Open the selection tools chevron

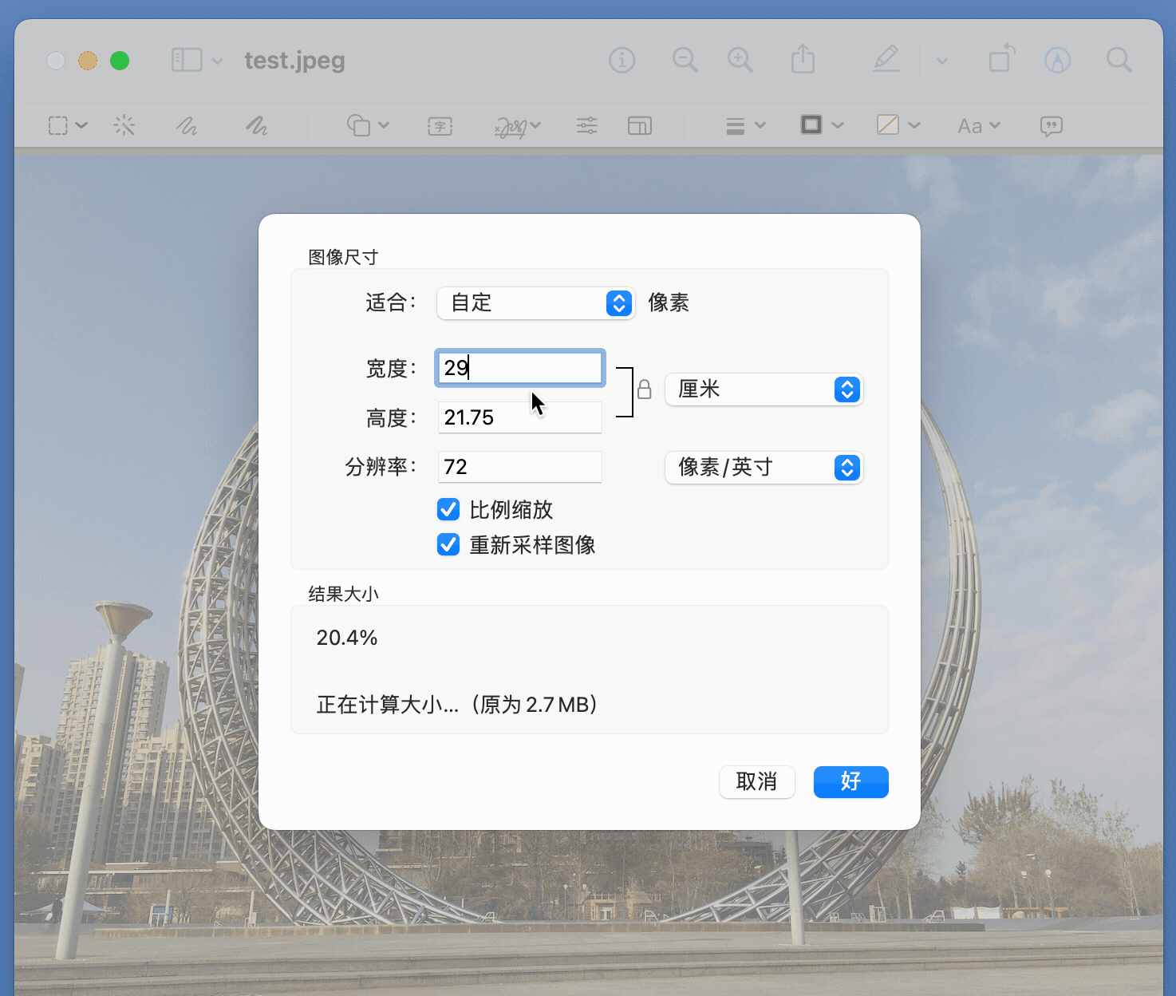(81, 125)
